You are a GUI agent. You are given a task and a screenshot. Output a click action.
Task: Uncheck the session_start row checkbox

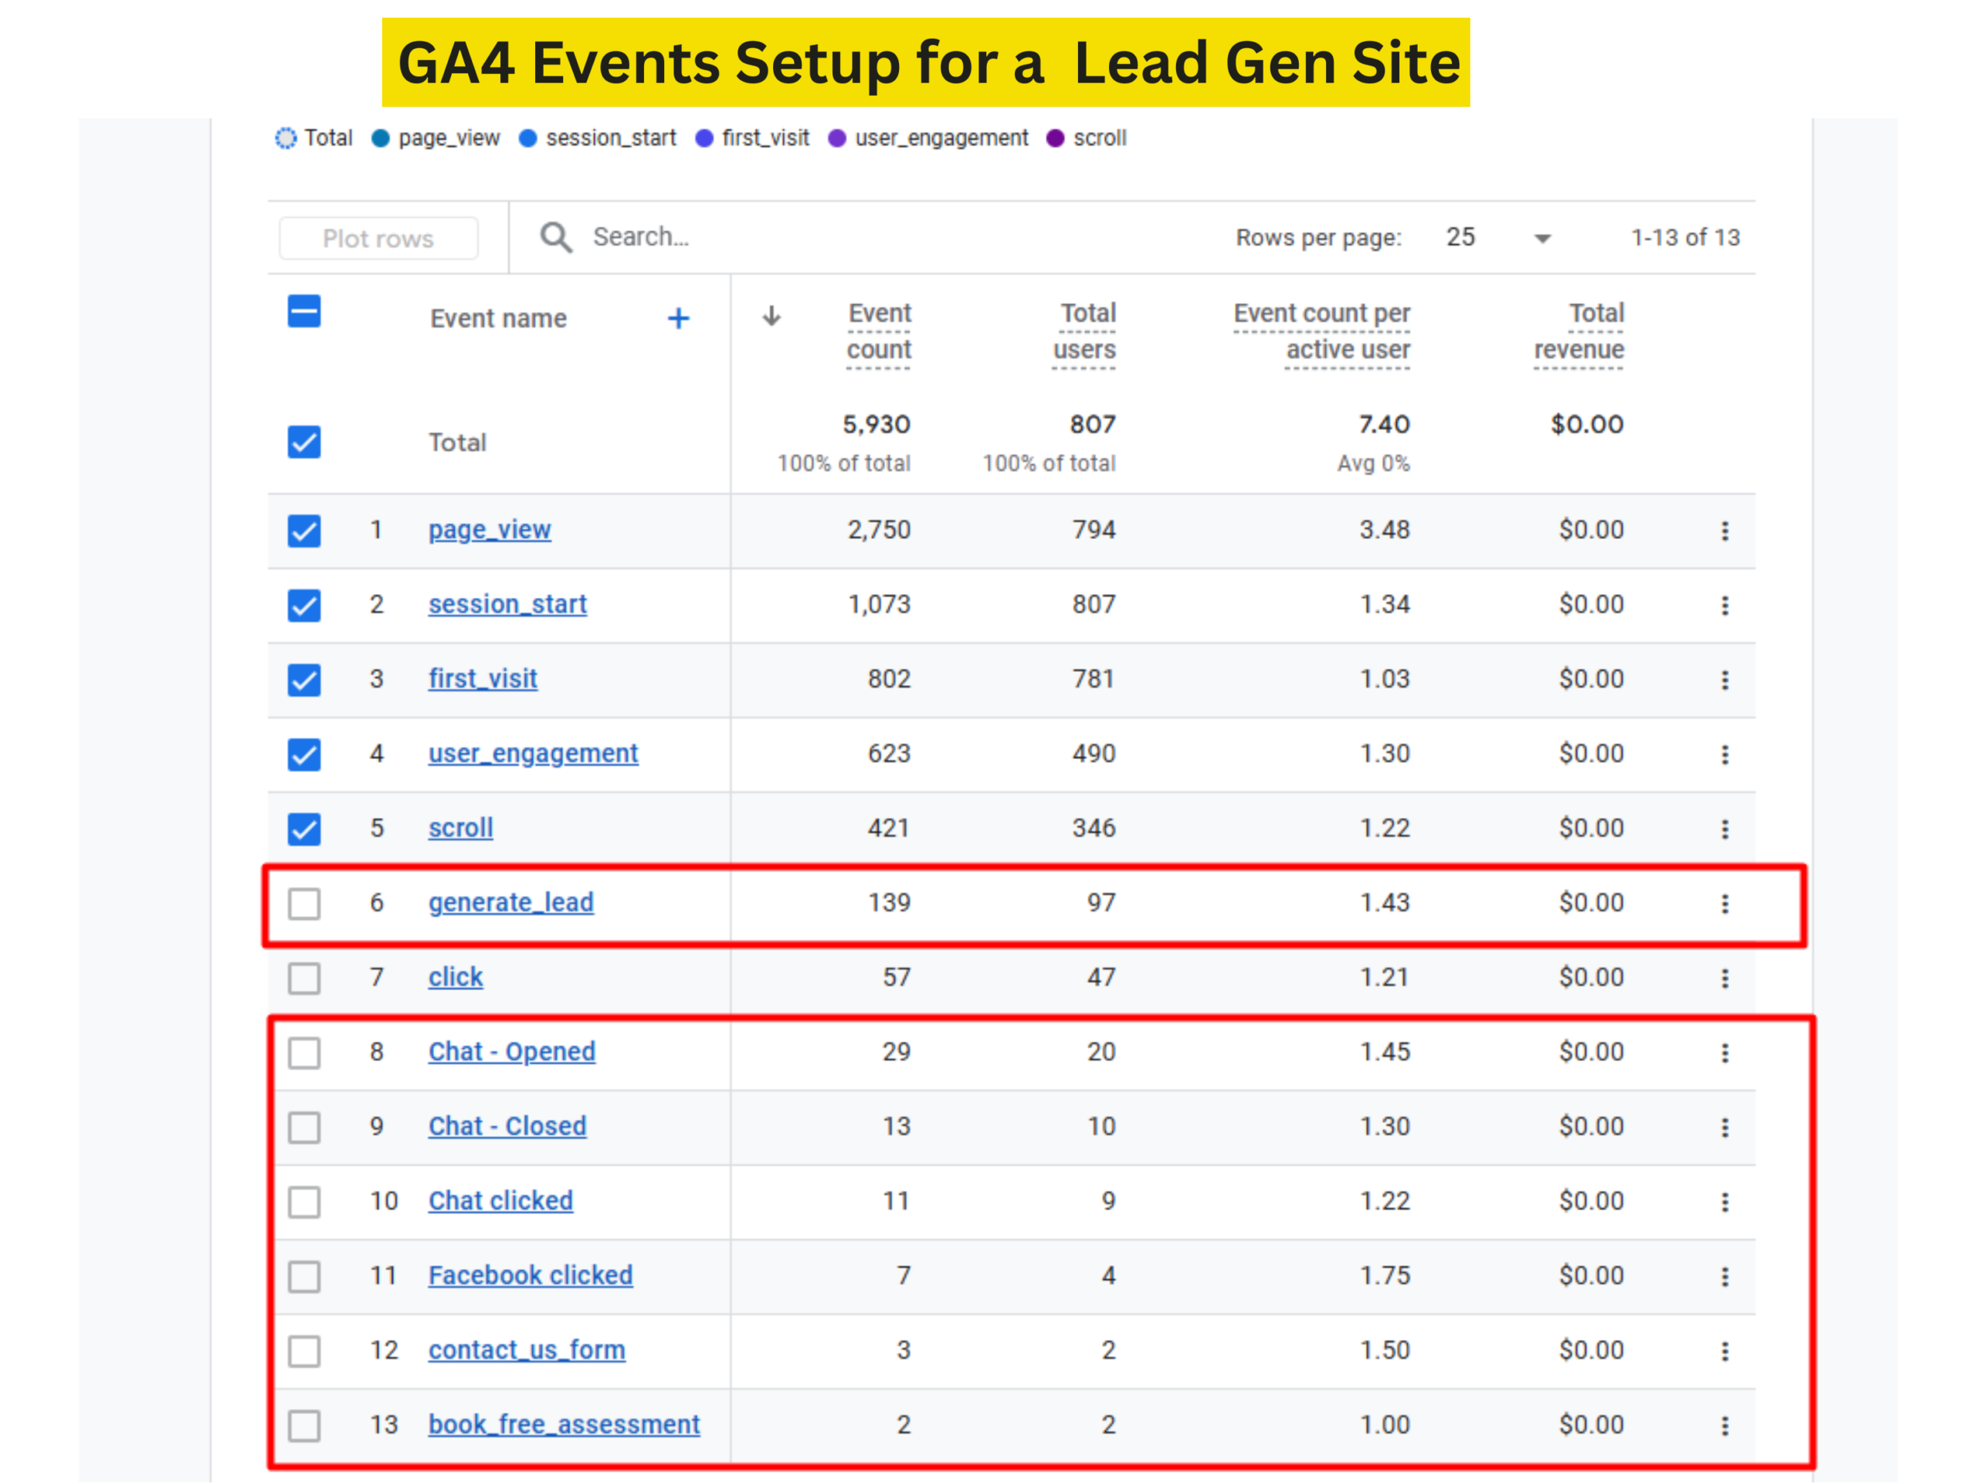(x=304, y=606)
